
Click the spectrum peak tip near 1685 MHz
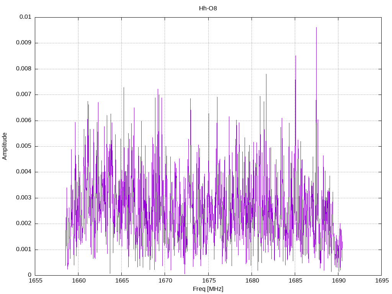(x=296, y=56)
